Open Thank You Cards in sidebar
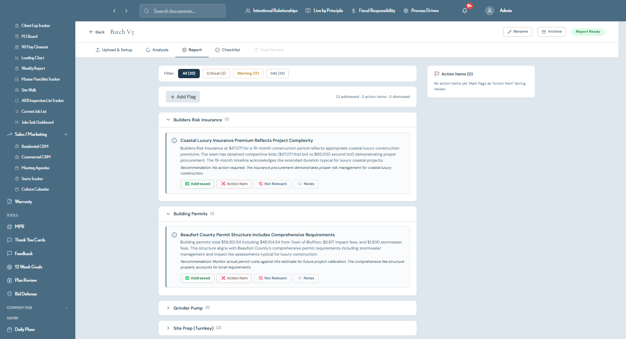This screenshot has height=339, width=626. (x=30, y=240)
